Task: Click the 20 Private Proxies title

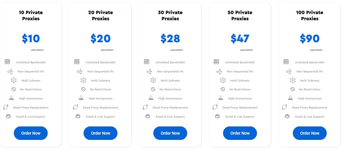Action: pos(101,16)
